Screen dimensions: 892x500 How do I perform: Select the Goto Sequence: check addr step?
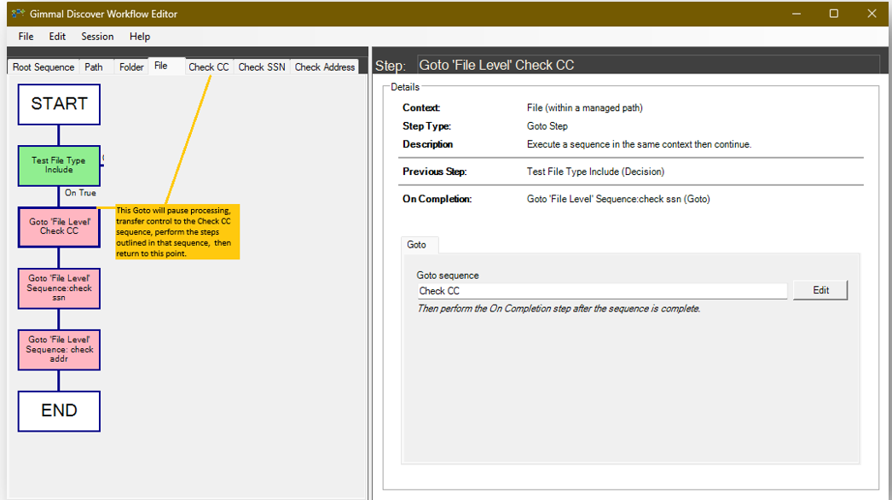[x=59, y=350]
